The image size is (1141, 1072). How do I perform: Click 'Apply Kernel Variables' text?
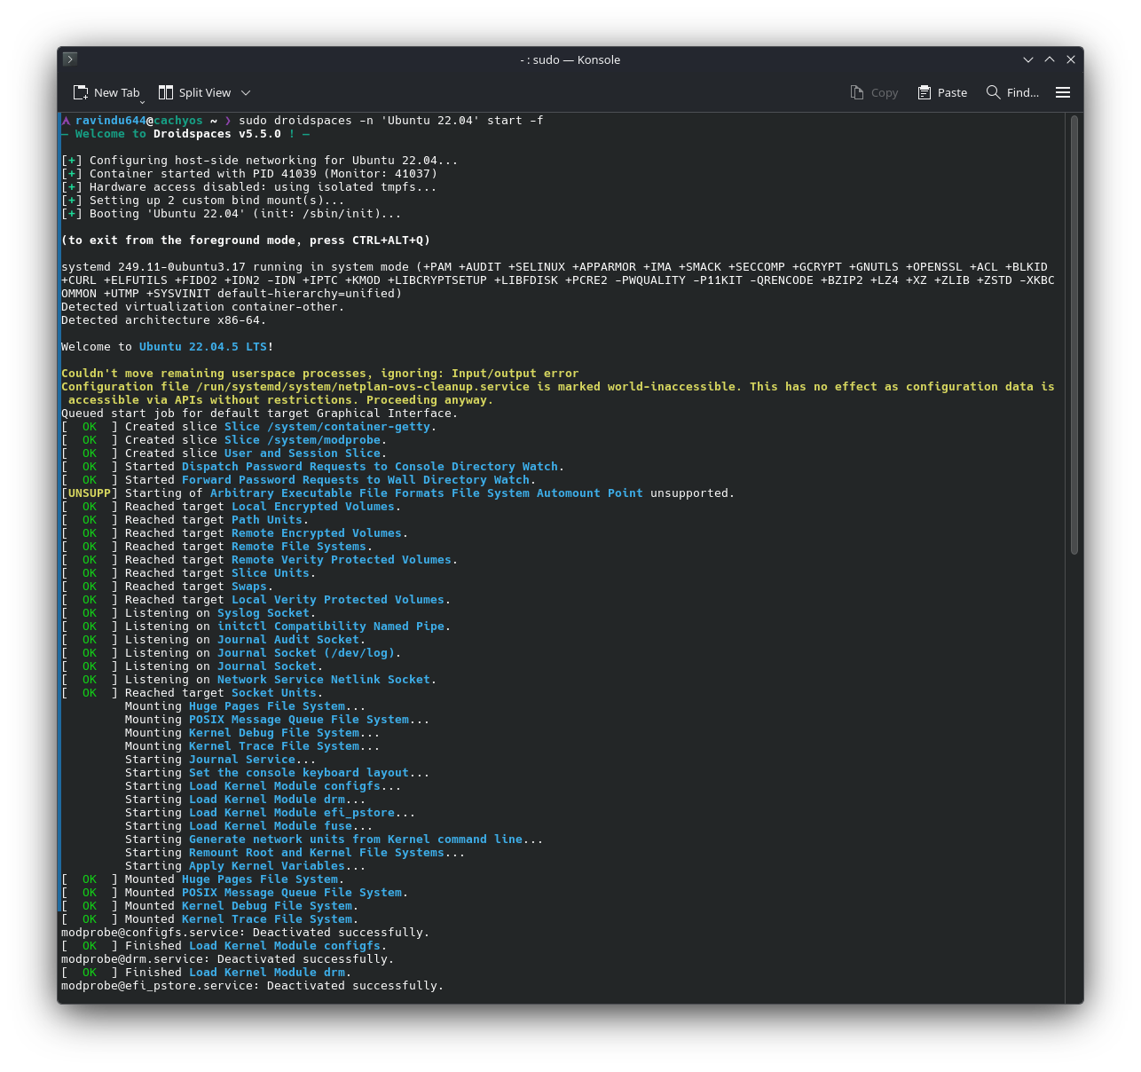267,866
